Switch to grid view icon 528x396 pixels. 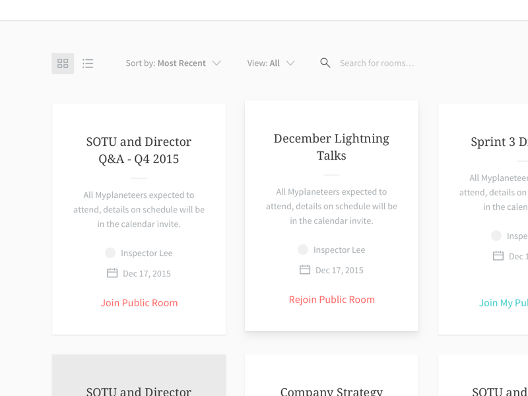[x=63, y=63]
